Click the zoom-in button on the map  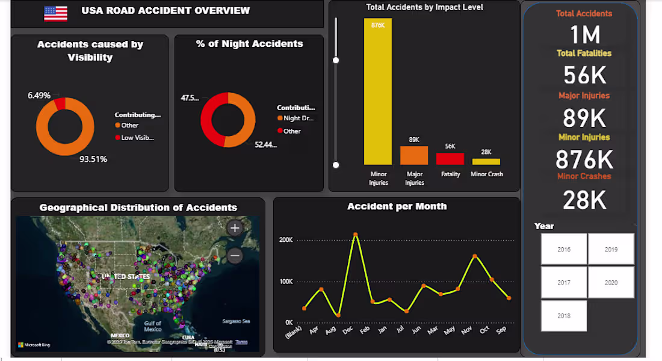[235, 227]
